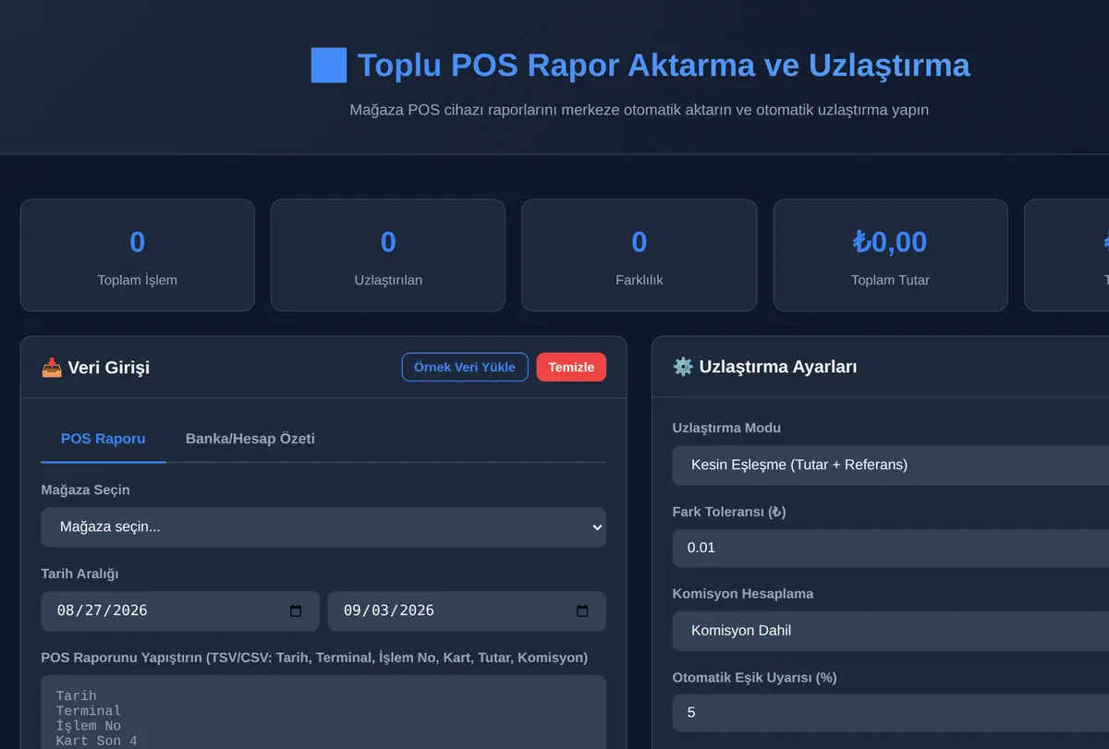Click the POS report paste text area
Image resolution: width=1109 pixels, height=749 pixels.
tap(323, 712)
